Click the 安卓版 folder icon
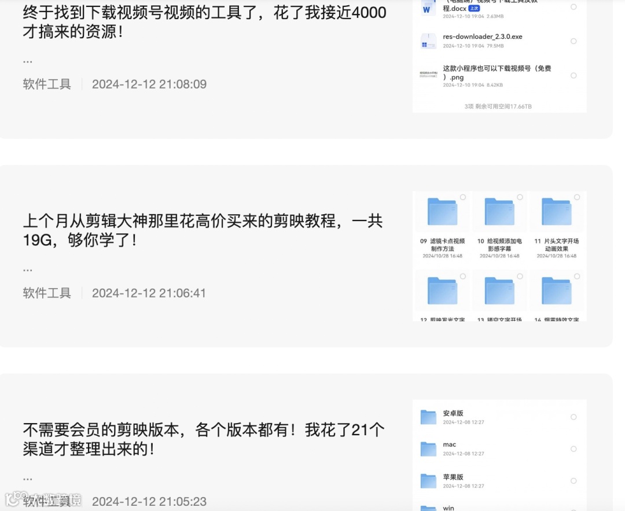This screenshot has height=511, width=625. click(428, 417)
